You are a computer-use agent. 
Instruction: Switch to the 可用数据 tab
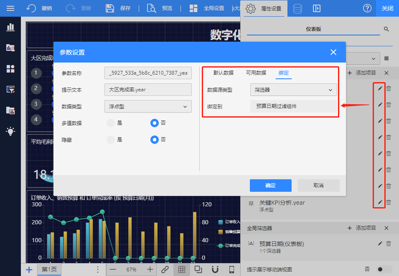click(x=256, y=73)
